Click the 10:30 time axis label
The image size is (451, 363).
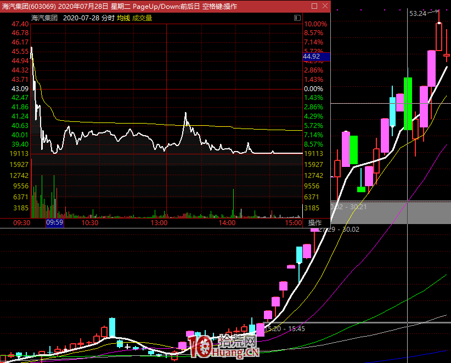click(x=89, y=223)
